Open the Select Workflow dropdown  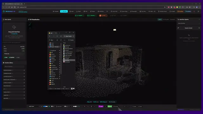point(189,23)
